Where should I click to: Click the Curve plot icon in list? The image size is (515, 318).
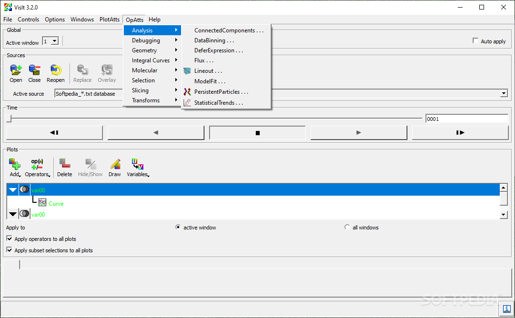[42, 202]
